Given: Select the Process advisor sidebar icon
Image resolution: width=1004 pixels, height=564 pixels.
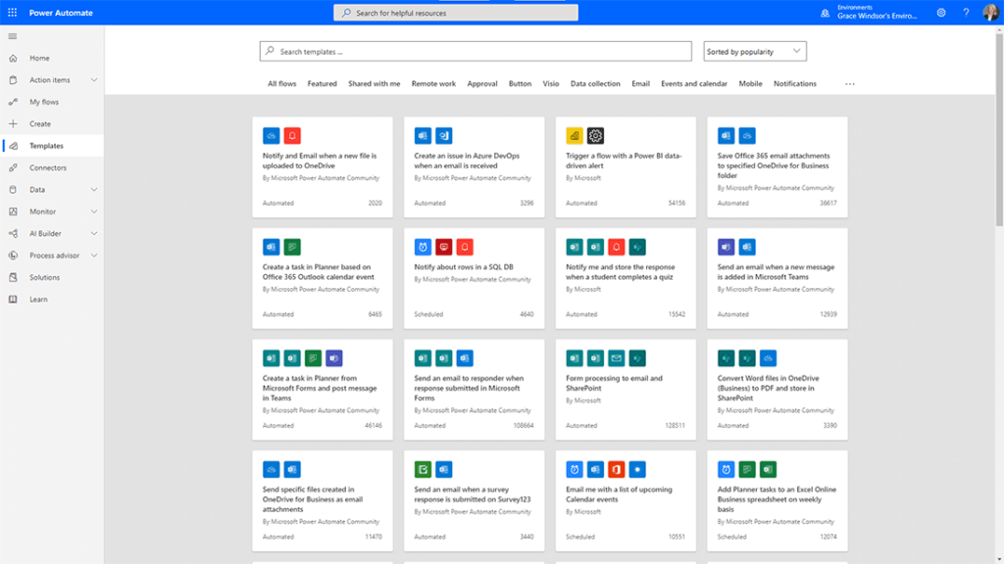Looking at the screenshot, I should [13, 256].
